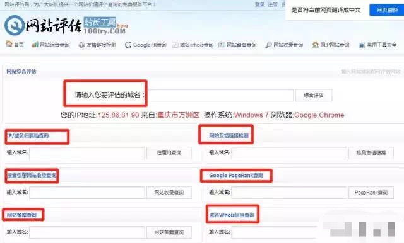Screen dimensions: 404x243
Task: Click the 重庆市万洲区 location text
Action: (x=178, y=115)
